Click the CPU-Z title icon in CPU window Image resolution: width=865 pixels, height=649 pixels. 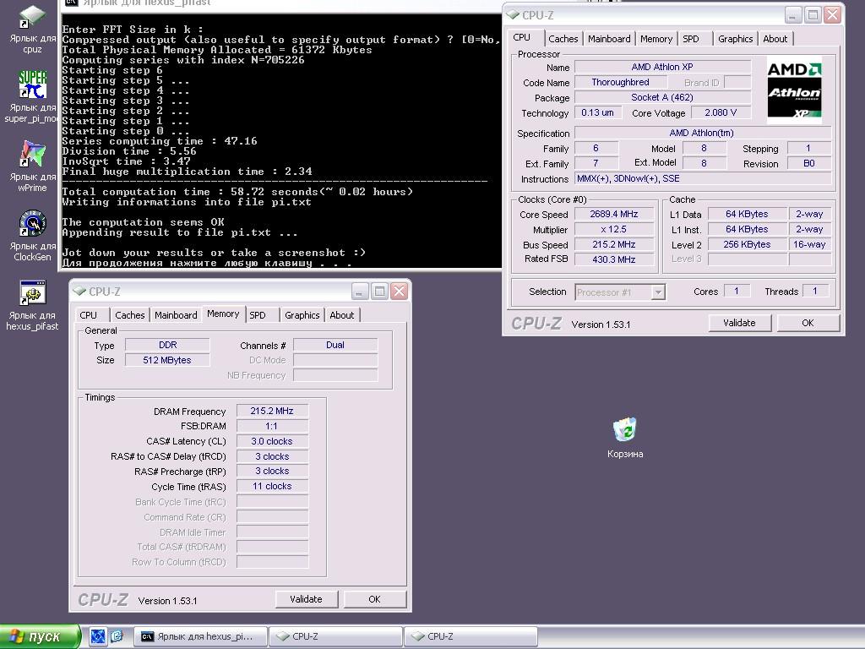[513, 14]
